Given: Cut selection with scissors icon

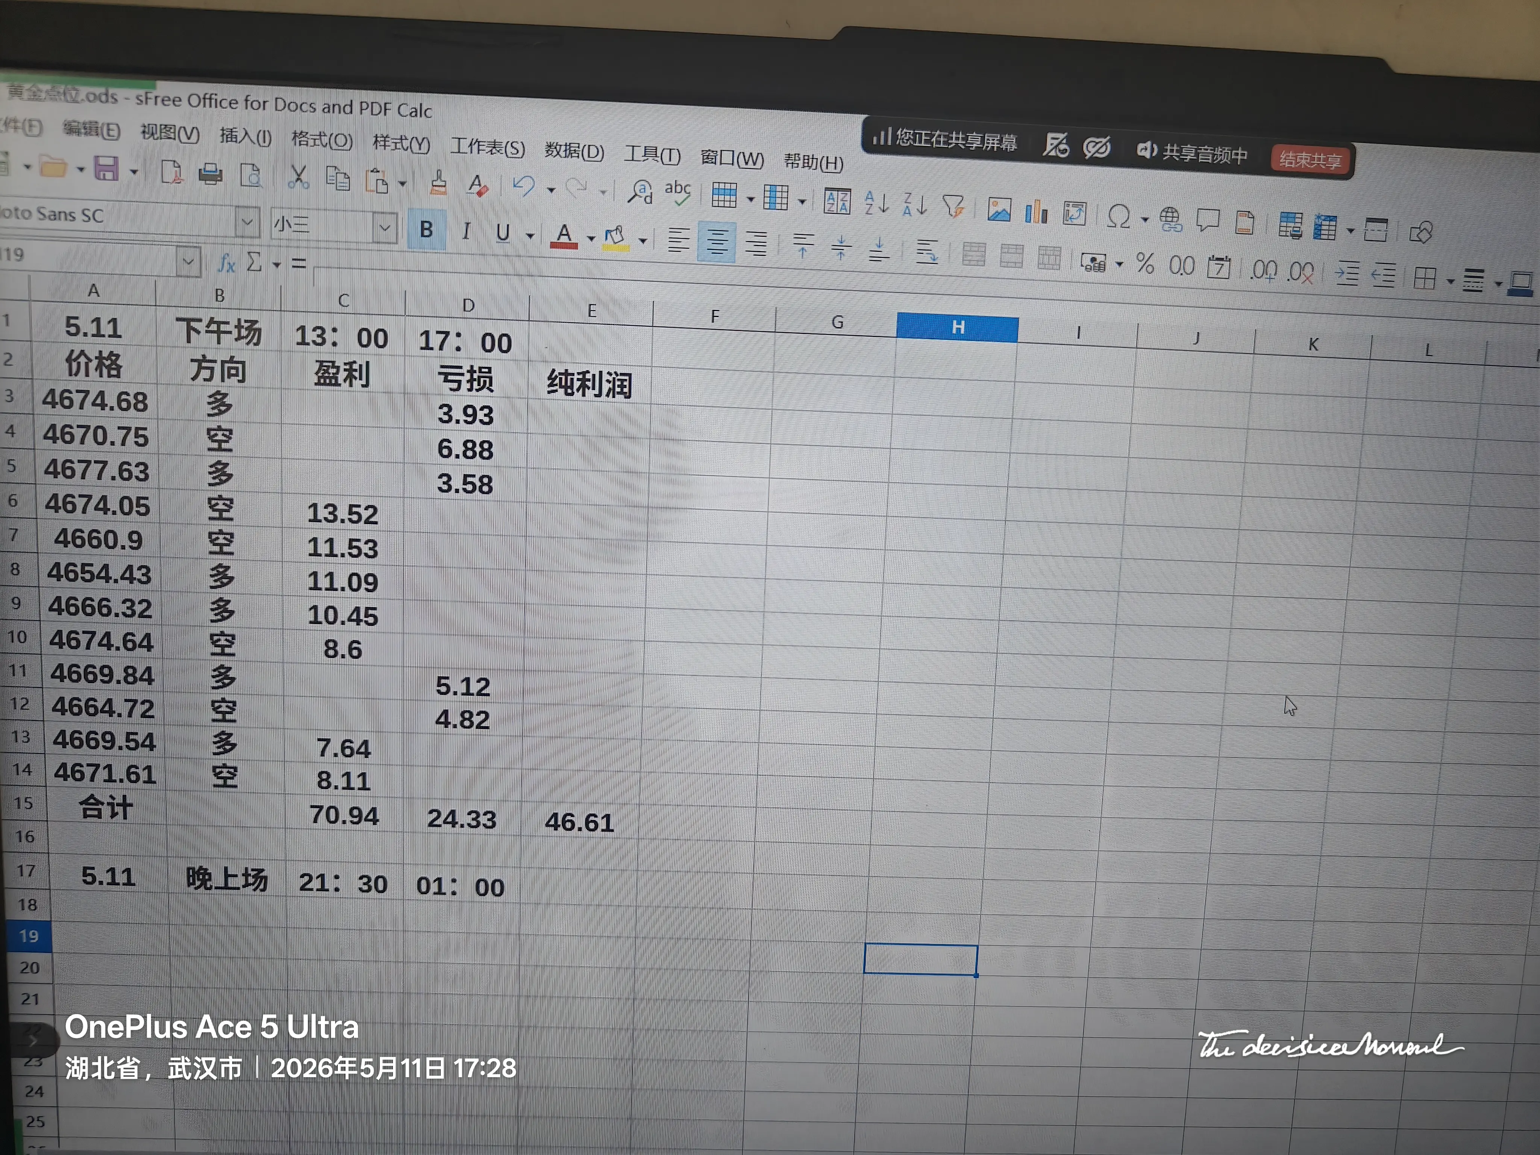Looking at the screenshot, I should (x=299, y=177).
